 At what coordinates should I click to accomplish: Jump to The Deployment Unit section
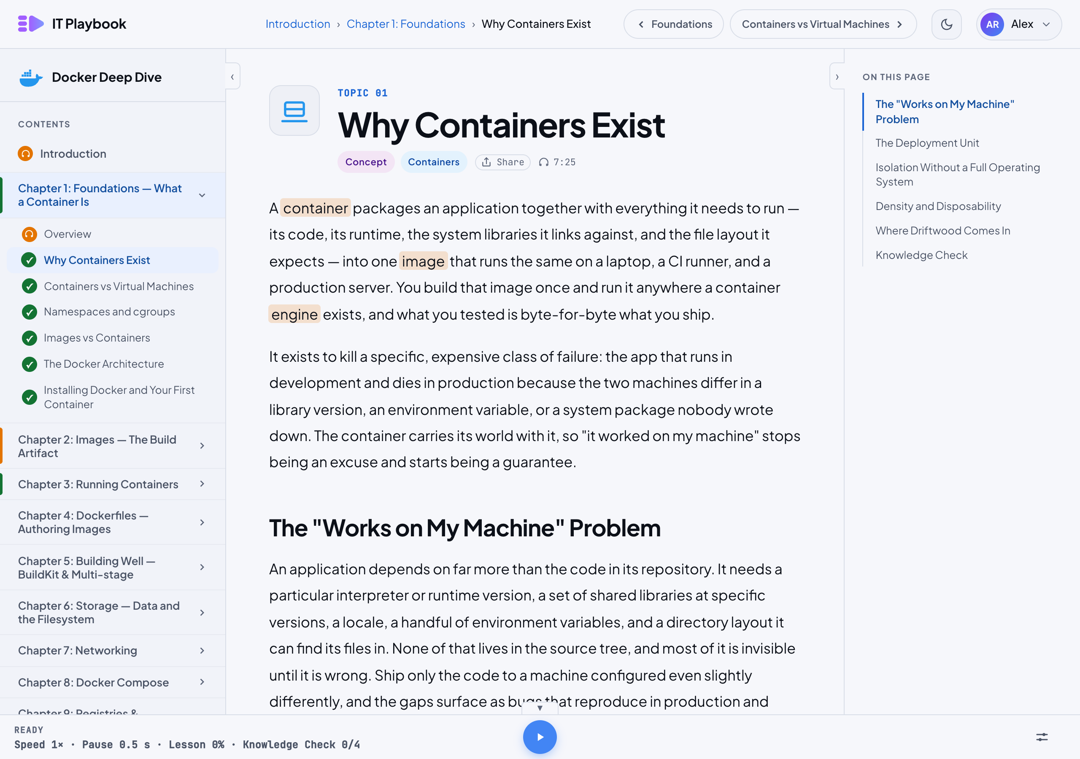(x=927, y=143)
